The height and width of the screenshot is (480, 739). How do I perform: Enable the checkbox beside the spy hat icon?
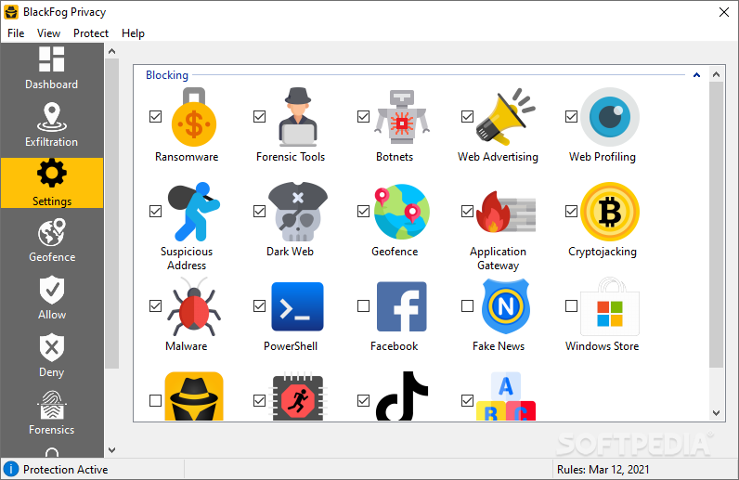coord(156,401)
